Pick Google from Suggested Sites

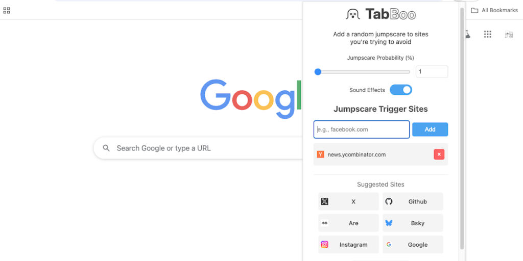coord(413,245)
